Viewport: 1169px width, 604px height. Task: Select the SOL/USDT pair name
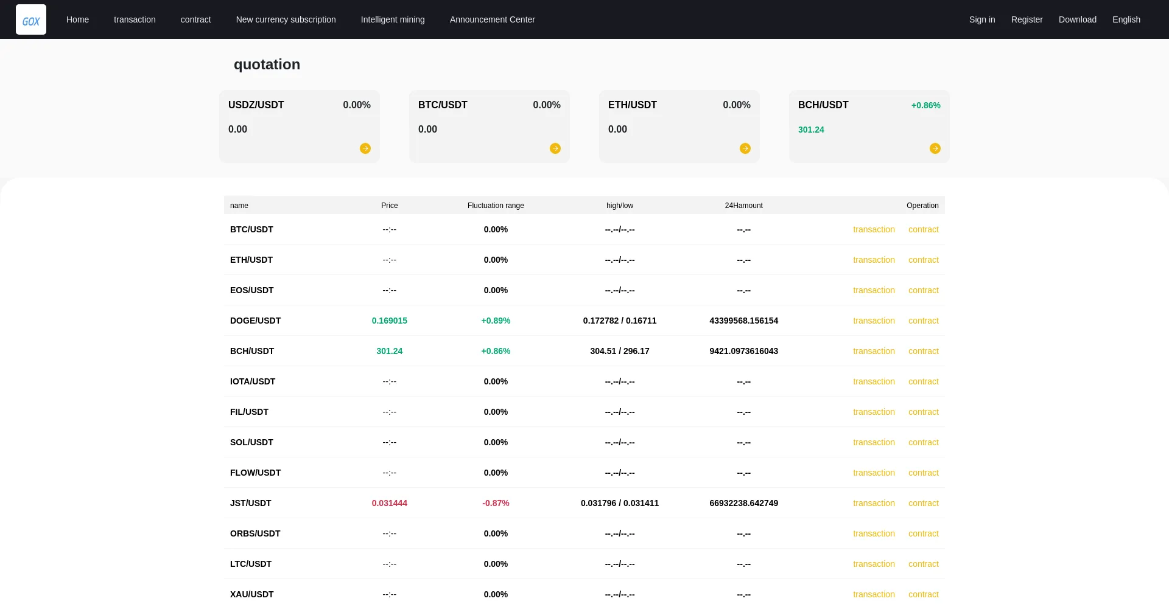click(251, 442)
